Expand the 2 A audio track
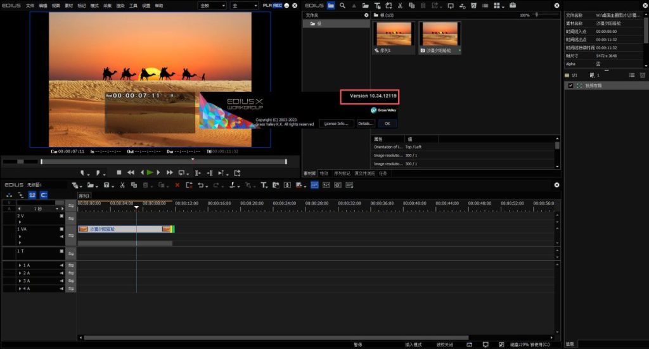The width and height of the screenshot is (649, 349). point(20,273)
